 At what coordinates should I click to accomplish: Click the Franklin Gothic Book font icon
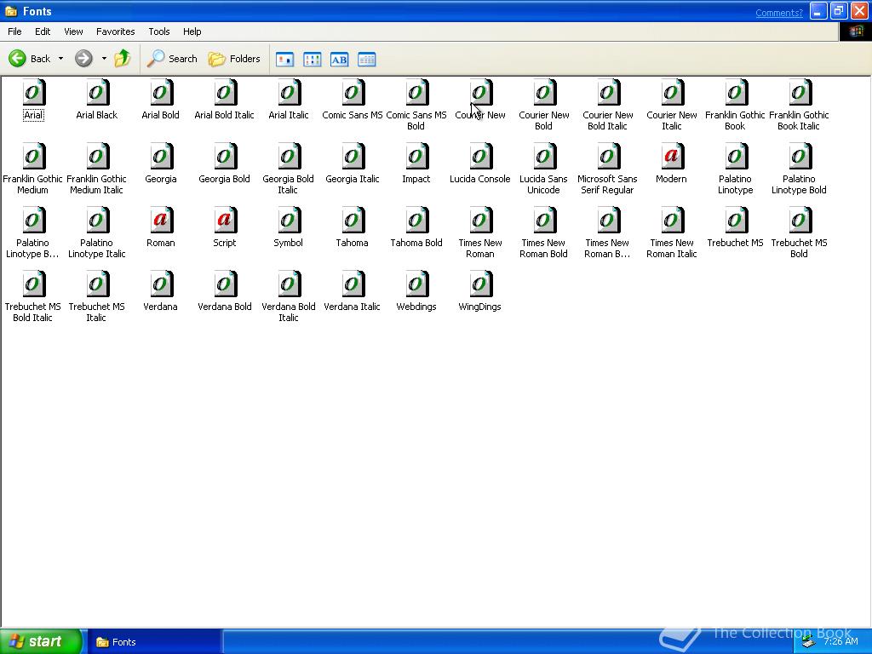(x=735, y=93)
